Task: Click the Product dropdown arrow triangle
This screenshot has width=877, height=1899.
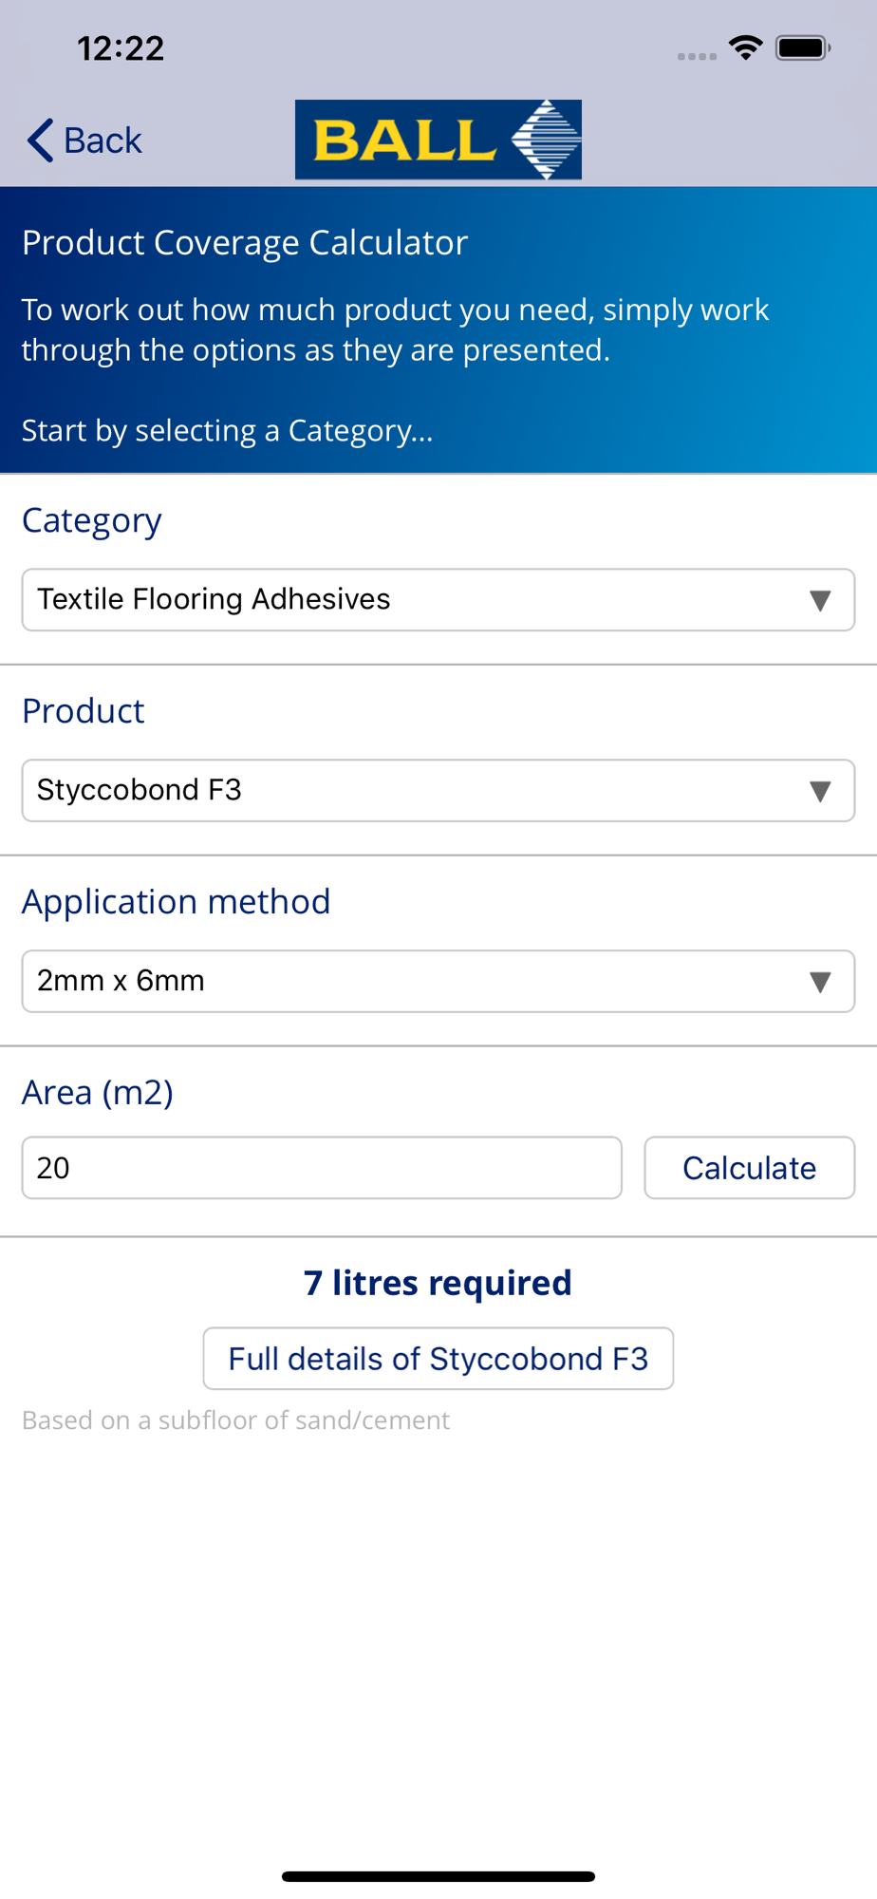Action: 820,791
